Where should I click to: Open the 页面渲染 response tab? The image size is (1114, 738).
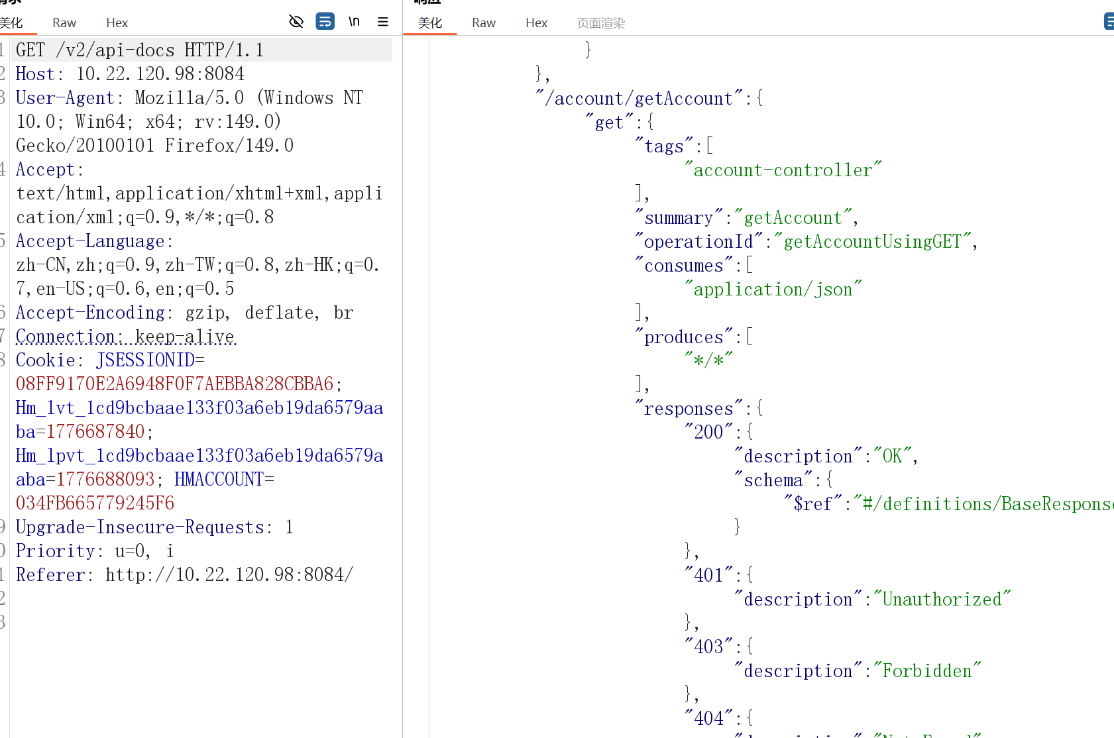point(601,23)
